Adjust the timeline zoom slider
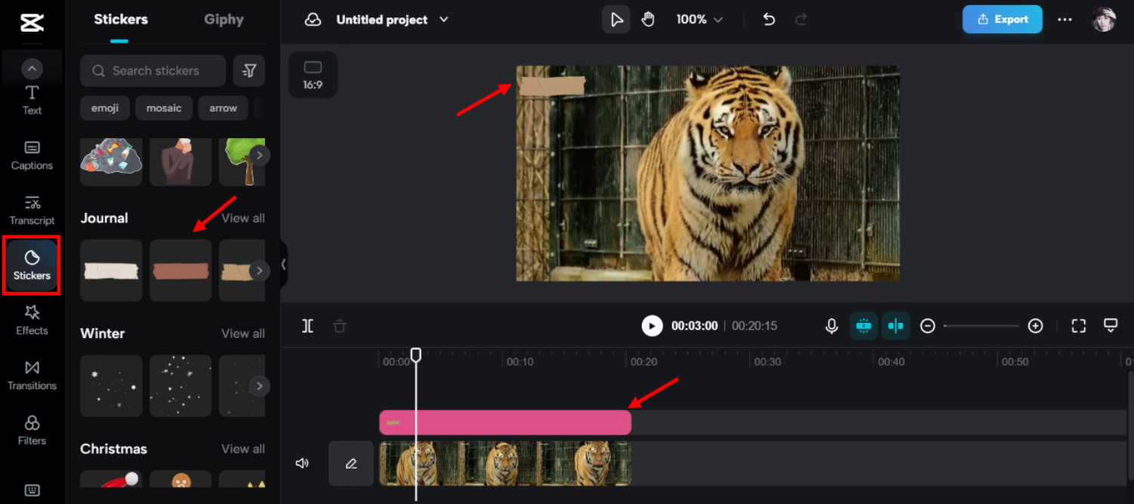The width and height of the screenshot is (1134, 504). tap(981, 326)
